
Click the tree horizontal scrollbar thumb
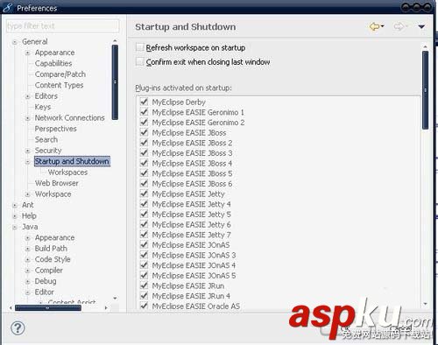tap(48, 308)
